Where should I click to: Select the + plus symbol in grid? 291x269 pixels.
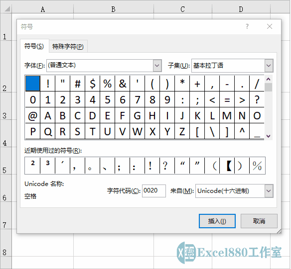pos(197,84)
